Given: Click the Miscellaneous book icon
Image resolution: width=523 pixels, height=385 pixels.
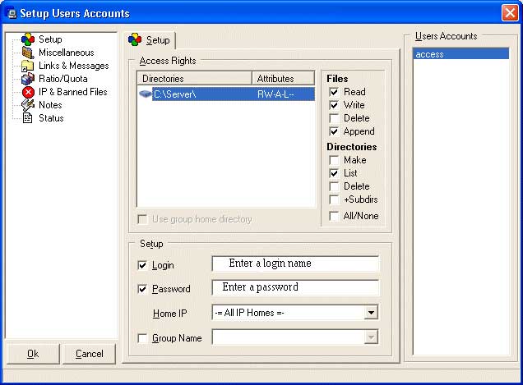Looking at the screenshot, I should coord(28,53).
